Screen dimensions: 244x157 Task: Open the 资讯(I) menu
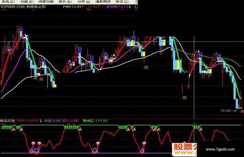click(122, 2)
